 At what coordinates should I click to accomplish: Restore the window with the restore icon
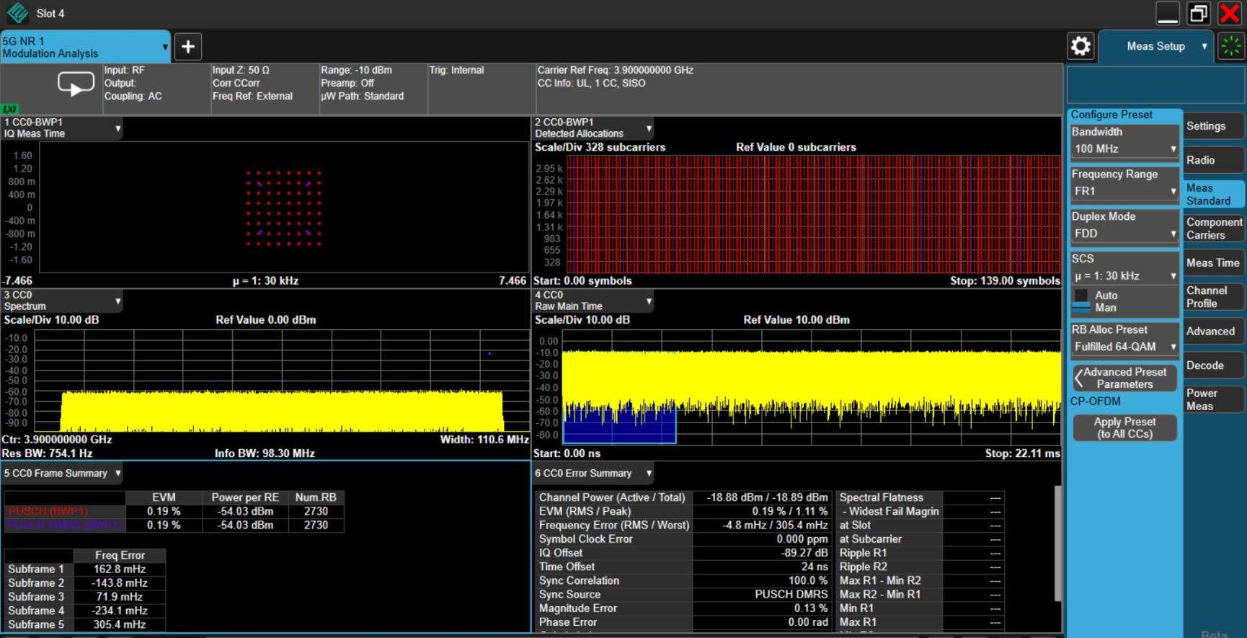click(x=1199, y=13)
